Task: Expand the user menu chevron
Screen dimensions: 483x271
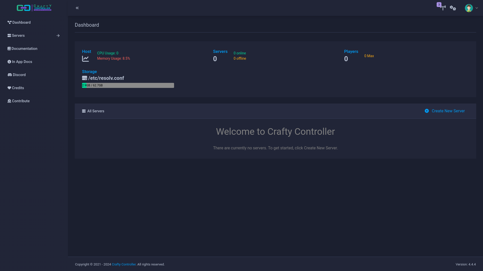Action: pos(477,8)
